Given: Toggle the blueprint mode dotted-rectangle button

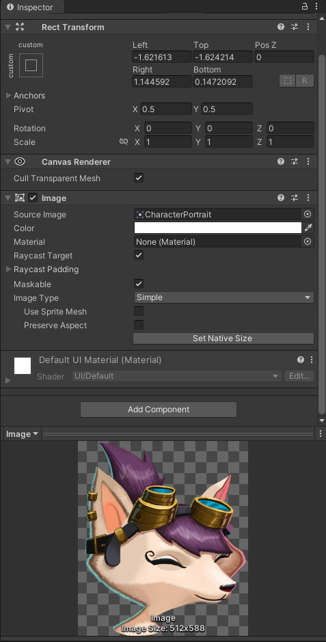Looking at the screenshot, I should coord(288,81).
